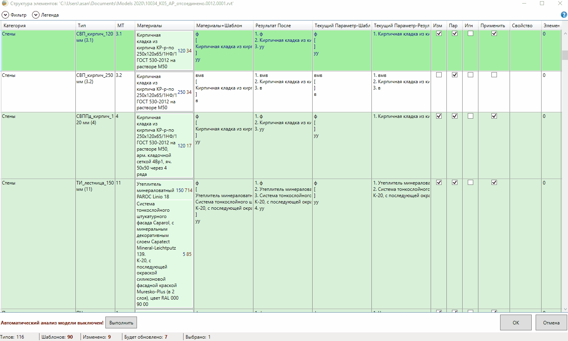Toggle Игн checkbox for СВППд_кирпич row

pyautogui.click(x=471, y=116)
